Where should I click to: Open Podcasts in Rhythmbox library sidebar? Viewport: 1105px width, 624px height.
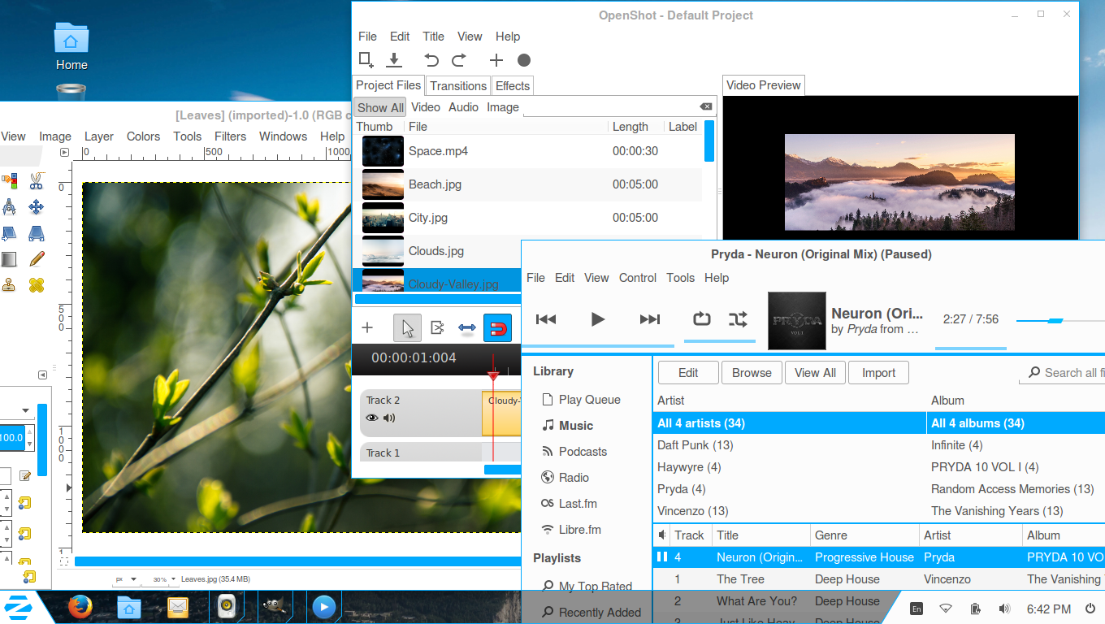583,452
